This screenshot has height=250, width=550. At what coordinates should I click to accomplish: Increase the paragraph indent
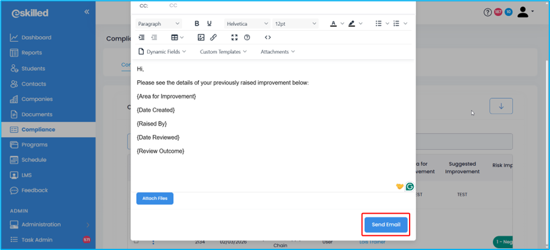tap(142, 37)
